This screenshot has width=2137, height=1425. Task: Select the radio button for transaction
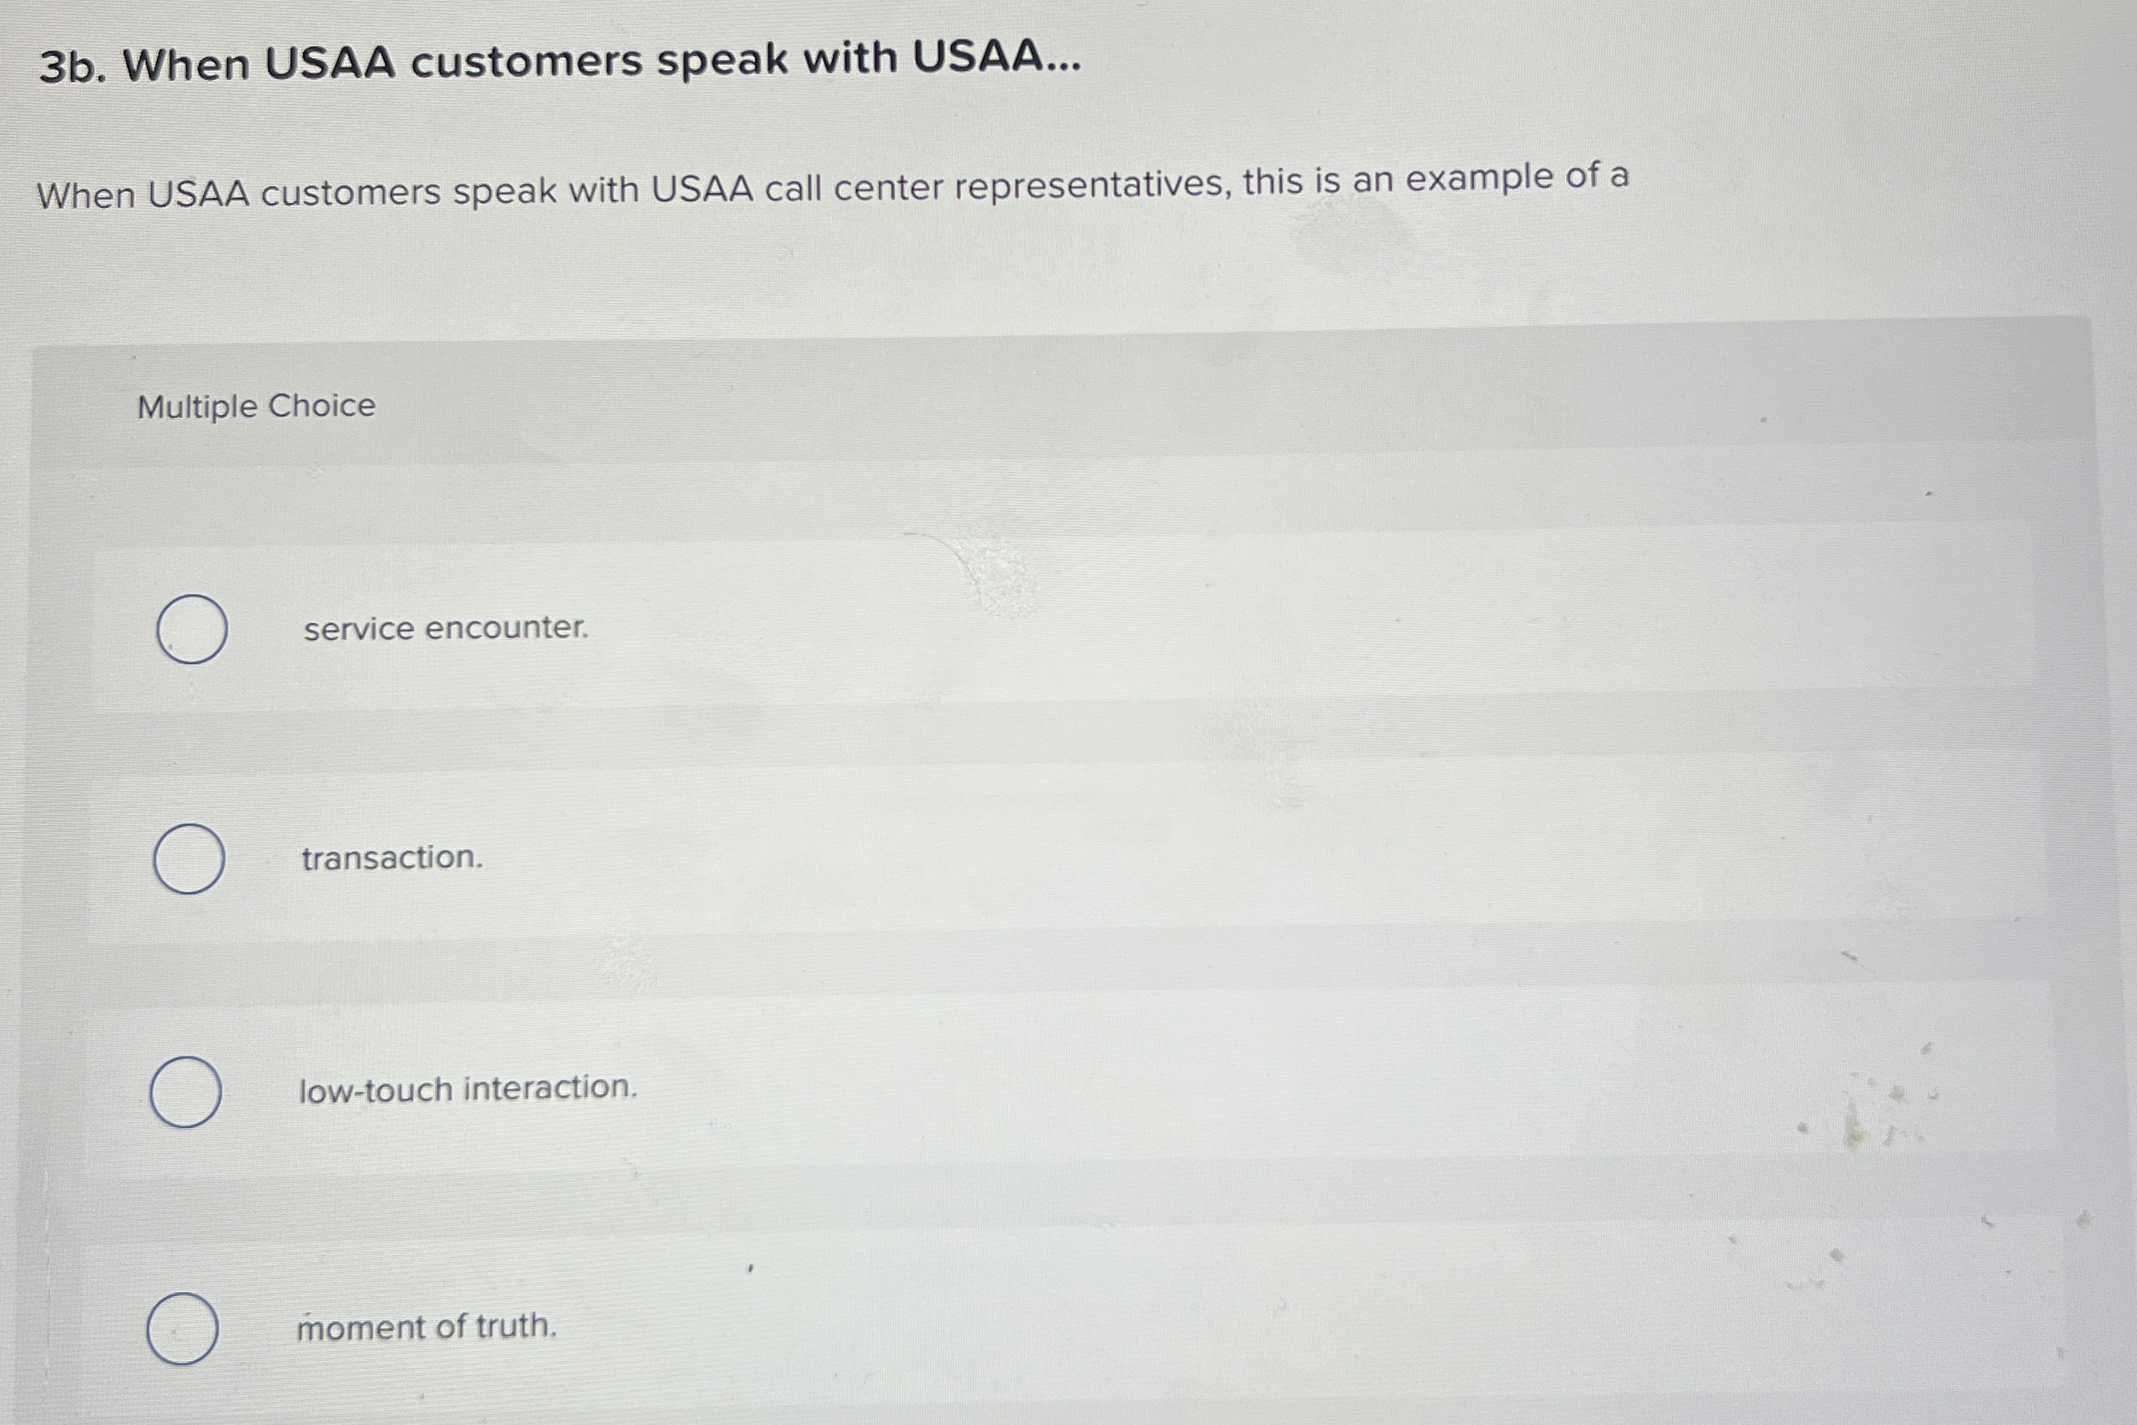coord(190,858)
